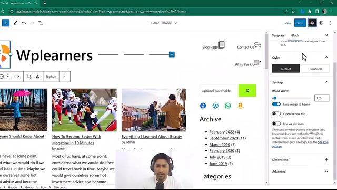Open the football game post thumbnail
This screenshot has height=190, width=337.
point(84,110)
